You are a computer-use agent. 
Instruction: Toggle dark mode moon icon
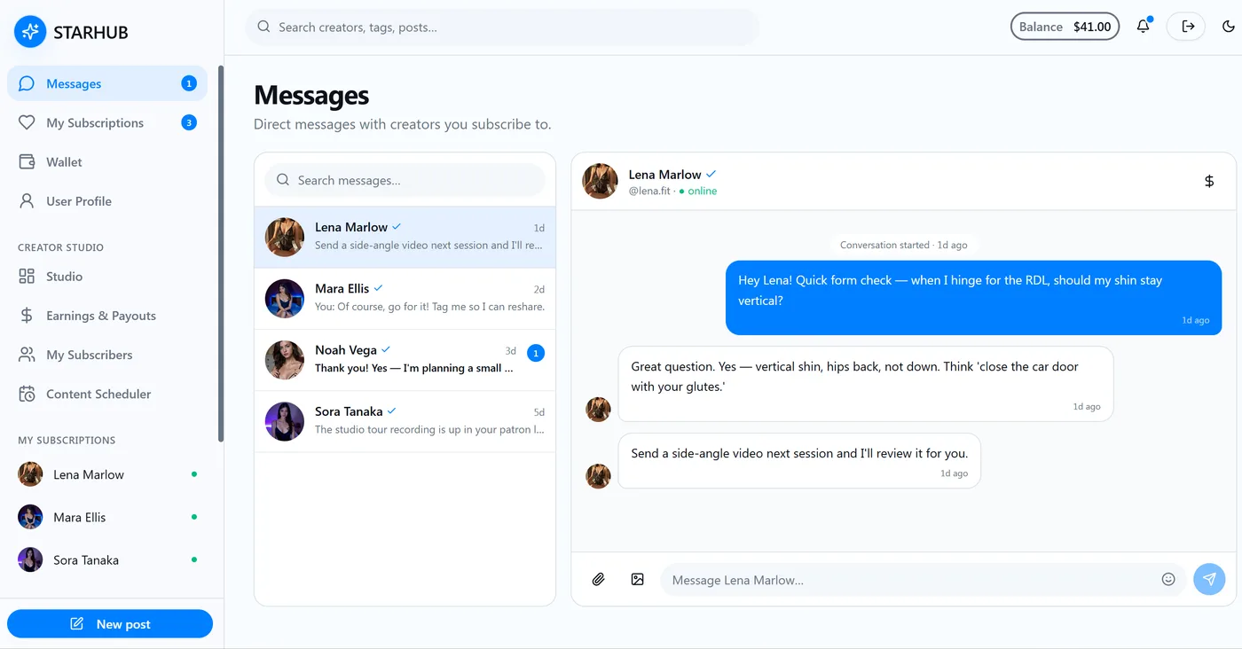pyautogui.click(x=1229, y=27)
